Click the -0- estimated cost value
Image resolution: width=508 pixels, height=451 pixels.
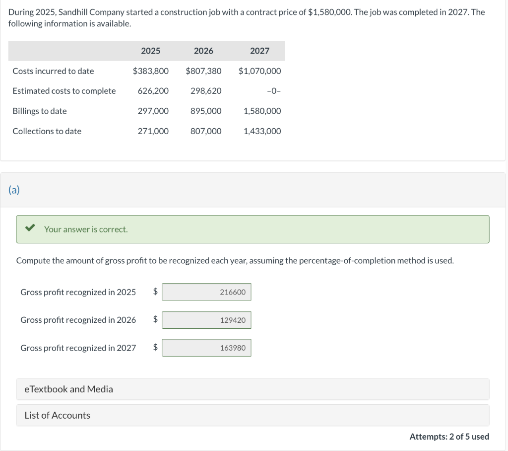click(274, 91)
